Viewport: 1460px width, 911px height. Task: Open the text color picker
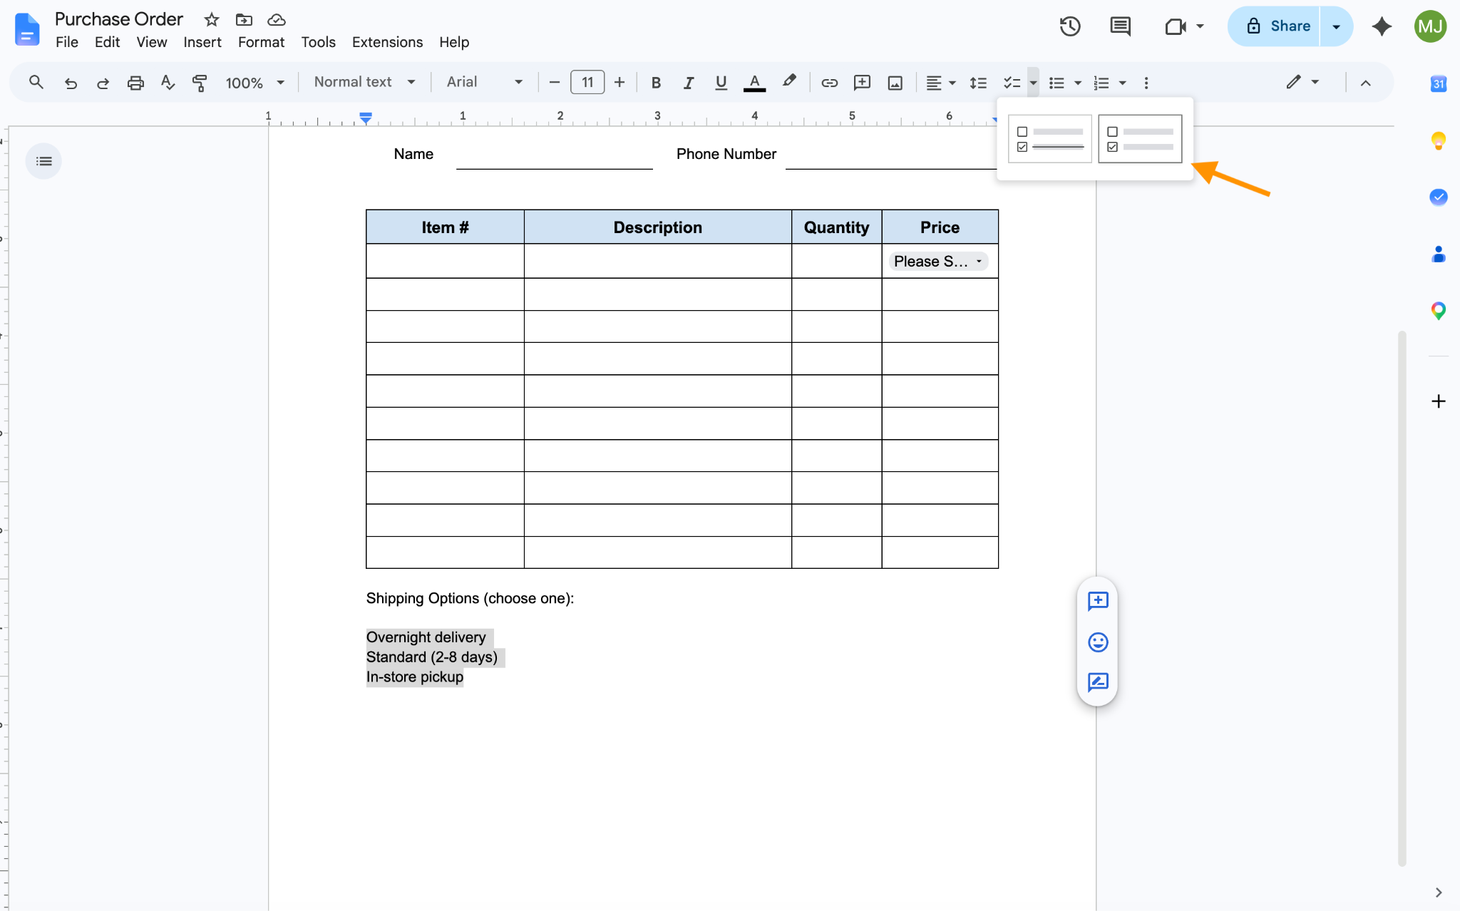tap(754, 83)
